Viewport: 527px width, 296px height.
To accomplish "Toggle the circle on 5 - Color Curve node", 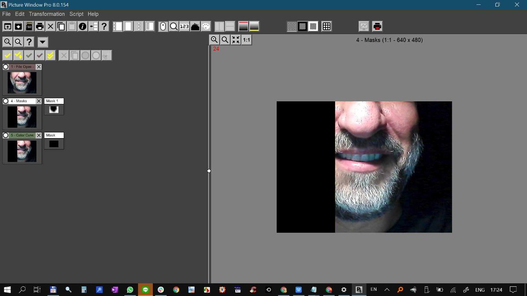I will (6, 135).
